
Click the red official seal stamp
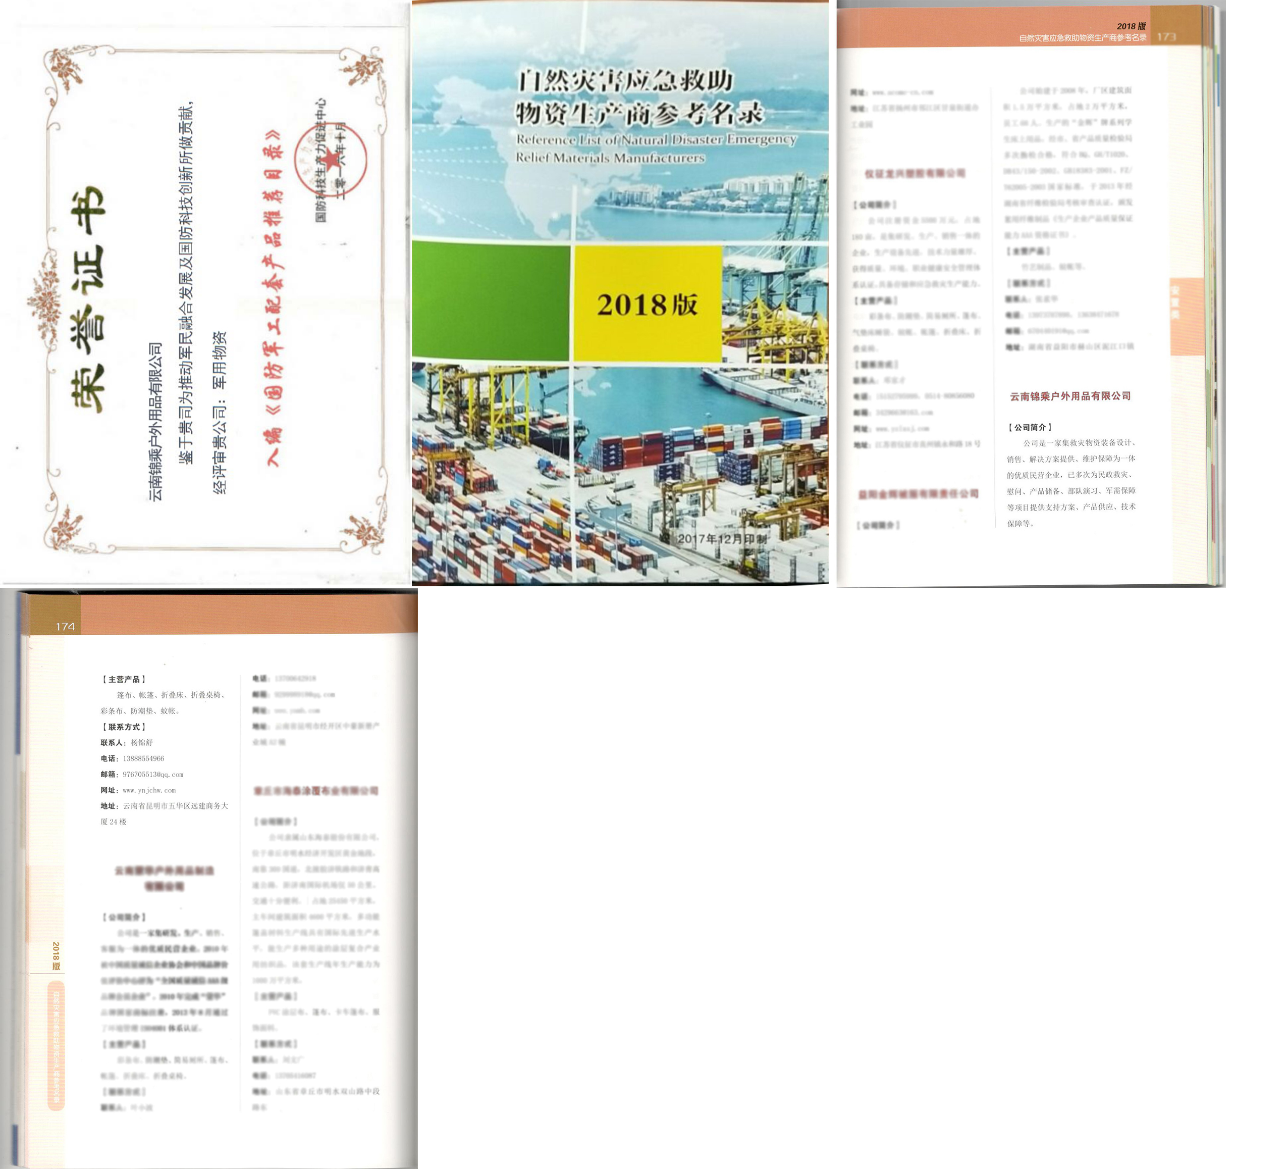coord(330,160)
